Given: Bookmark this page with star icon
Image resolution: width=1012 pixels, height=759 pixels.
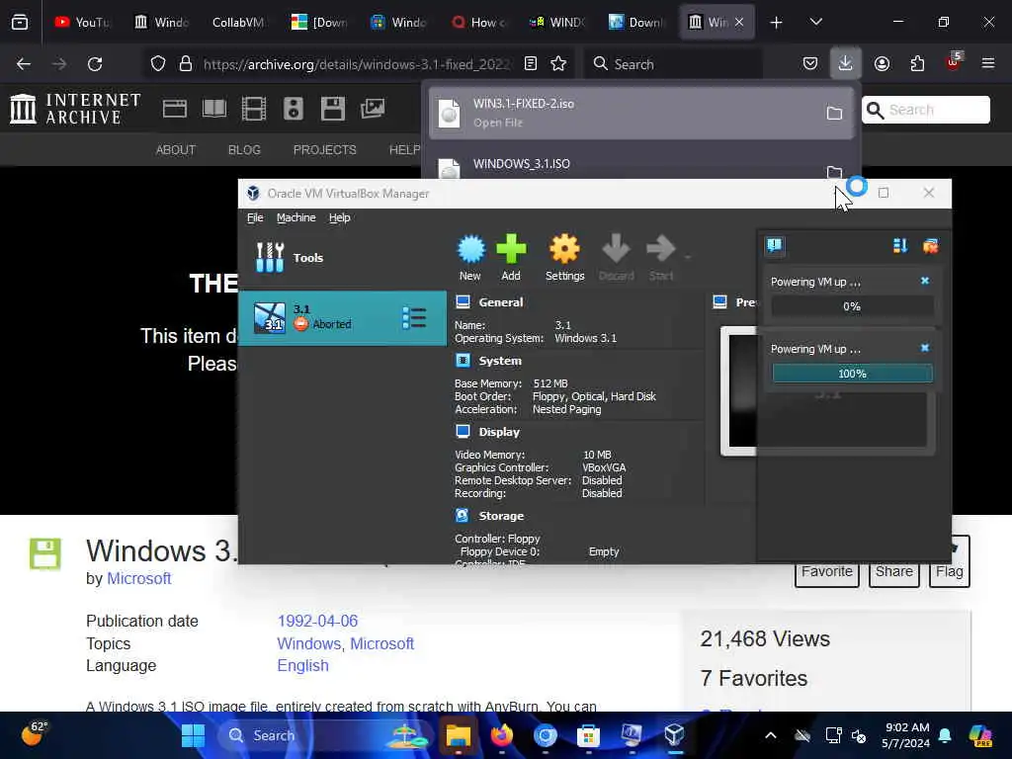Looking at the screenshot, I should pyautogui.click(x=558, y=63).
